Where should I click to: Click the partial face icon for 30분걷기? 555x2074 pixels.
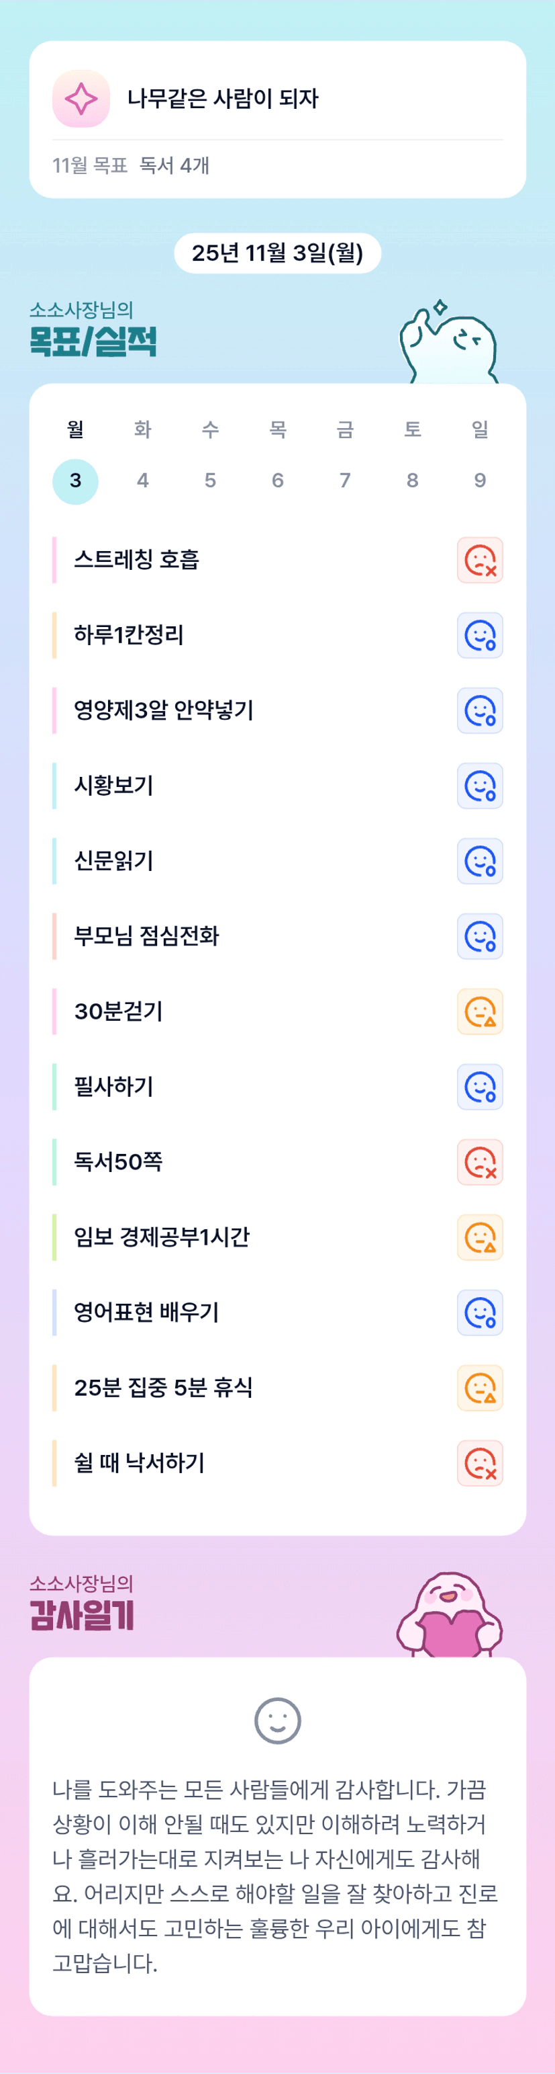tap(481, 1012)
